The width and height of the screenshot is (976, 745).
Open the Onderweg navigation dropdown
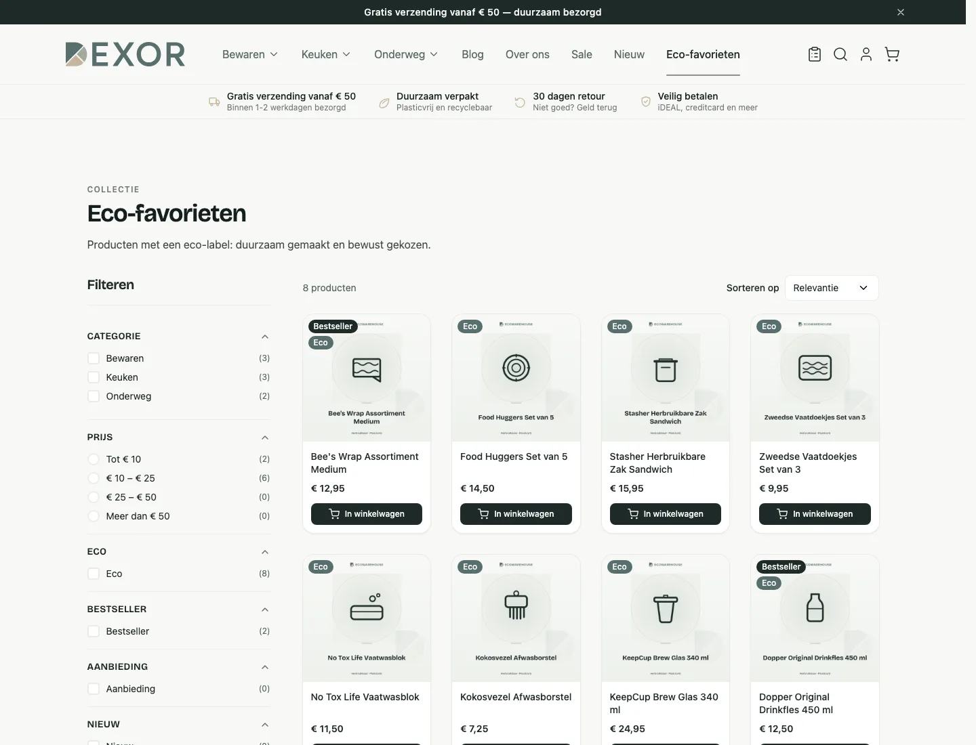coord(407,54)
